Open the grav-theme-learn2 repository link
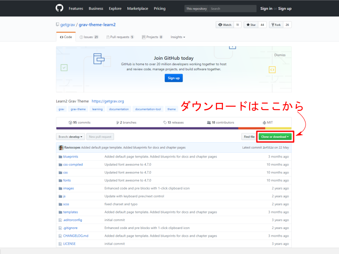Image resolution: width=339 pixels, height=254 pixels. point(97,25)
